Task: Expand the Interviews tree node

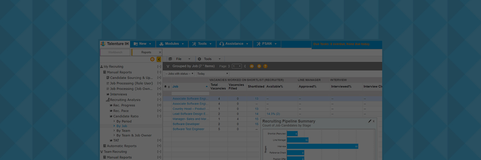Action: (x=159, y=94)
